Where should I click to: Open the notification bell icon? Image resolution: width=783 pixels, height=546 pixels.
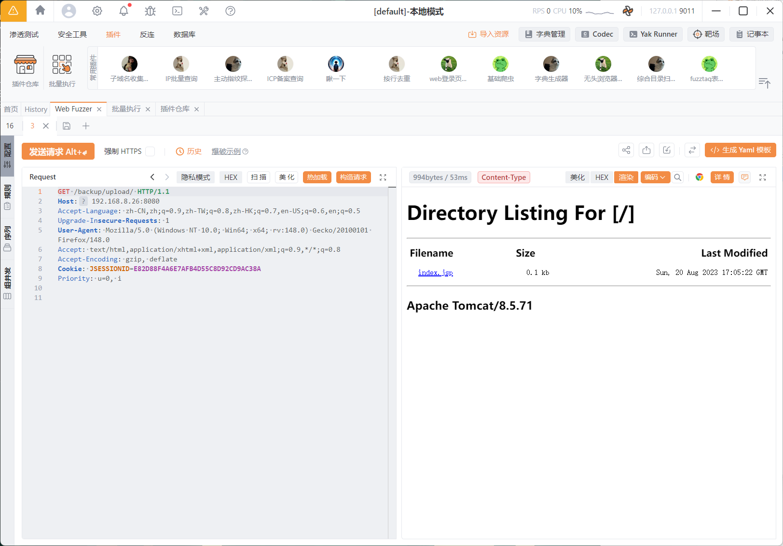(124, 11)
